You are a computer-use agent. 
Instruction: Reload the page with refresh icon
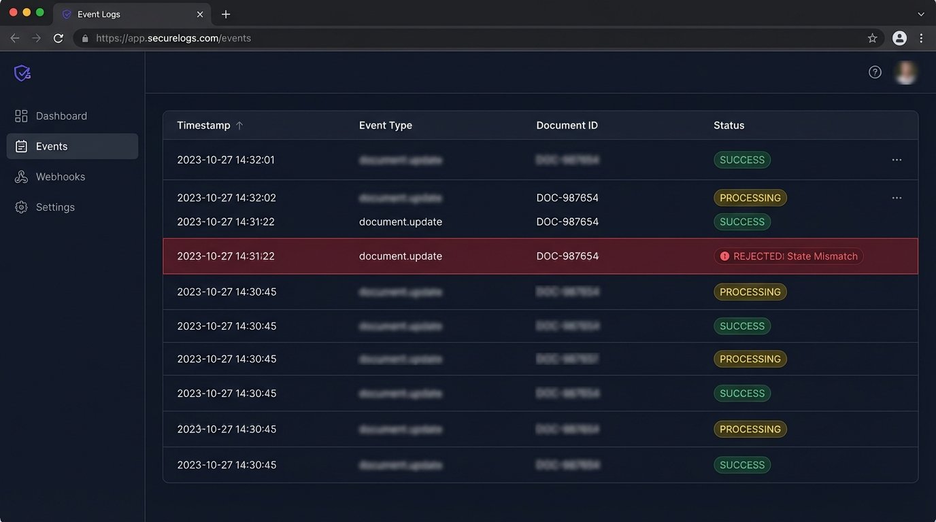[58, 38]
